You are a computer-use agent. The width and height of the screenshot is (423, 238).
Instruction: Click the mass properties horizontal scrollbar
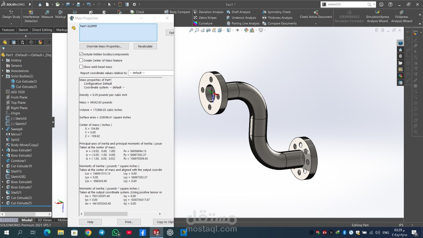click(106, 214)
